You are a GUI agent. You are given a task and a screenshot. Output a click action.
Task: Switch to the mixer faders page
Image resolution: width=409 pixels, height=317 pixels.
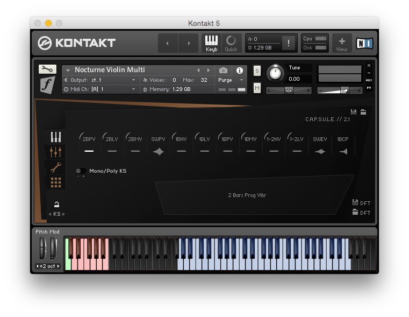56,152
